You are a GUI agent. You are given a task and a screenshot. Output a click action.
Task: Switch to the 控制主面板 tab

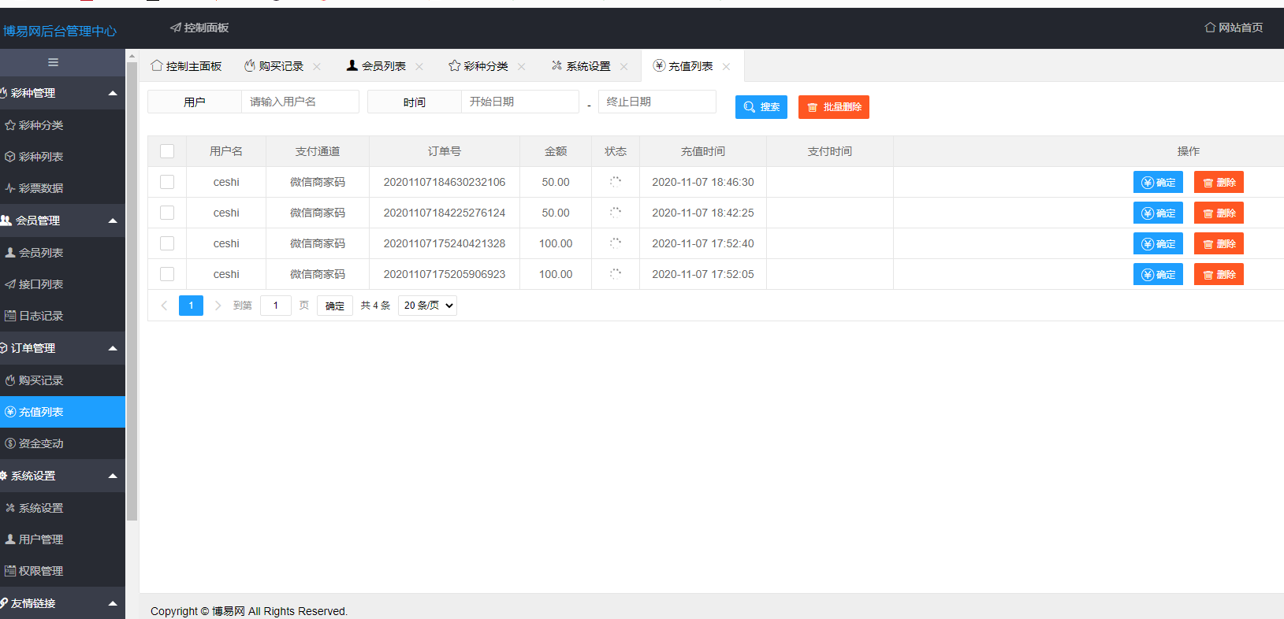point(186,66)
